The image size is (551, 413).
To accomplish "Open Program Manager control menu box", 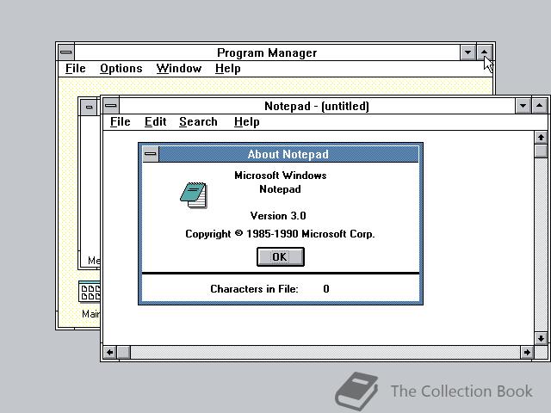I will (x=66, y=52).
